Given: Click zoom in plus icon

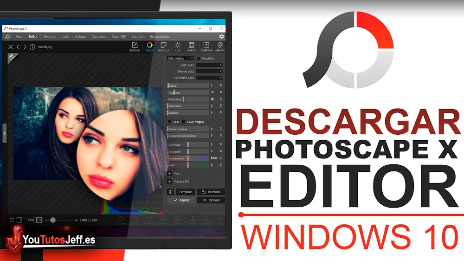Looking at the screenshot, I should click(x=76, y=220).
